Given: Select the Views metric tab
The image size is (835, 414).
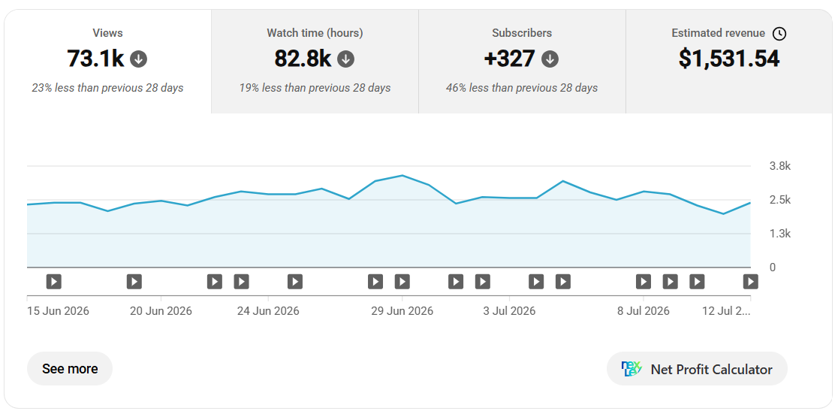Looking at the screenshot, I should point(107,62).
